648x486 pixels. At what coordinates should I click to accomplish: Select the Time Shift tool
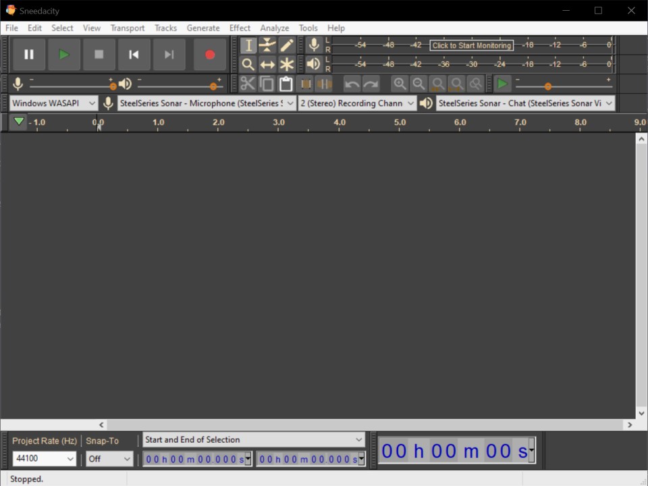(267, 65)
